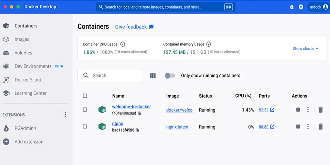
Task: Open the Extensions options menu
Action: pos(65,115)
